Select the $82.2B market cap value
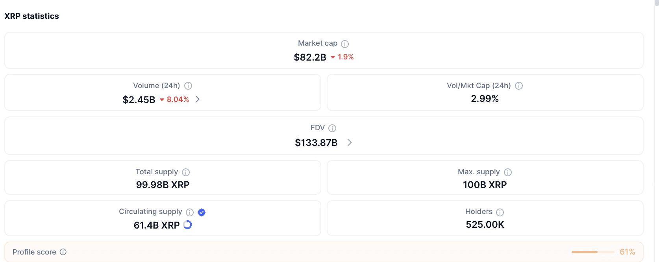Image resolution: width=659 pixels, height=262 pixels. [x=309, y=57]
